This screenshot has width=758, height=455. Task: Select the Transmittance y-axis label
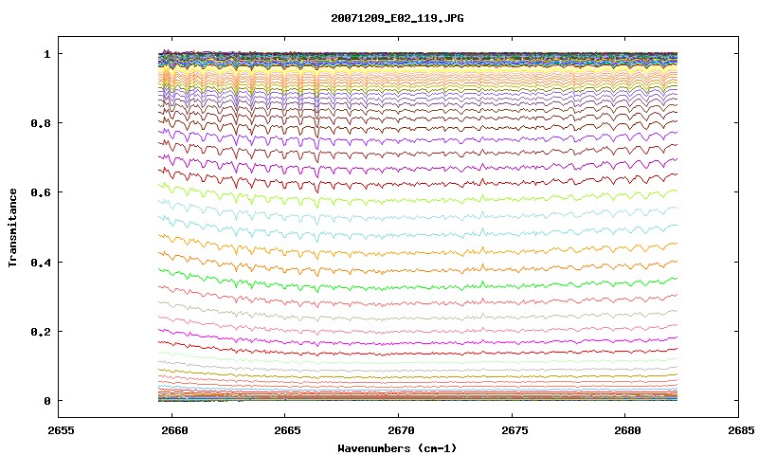12,227
